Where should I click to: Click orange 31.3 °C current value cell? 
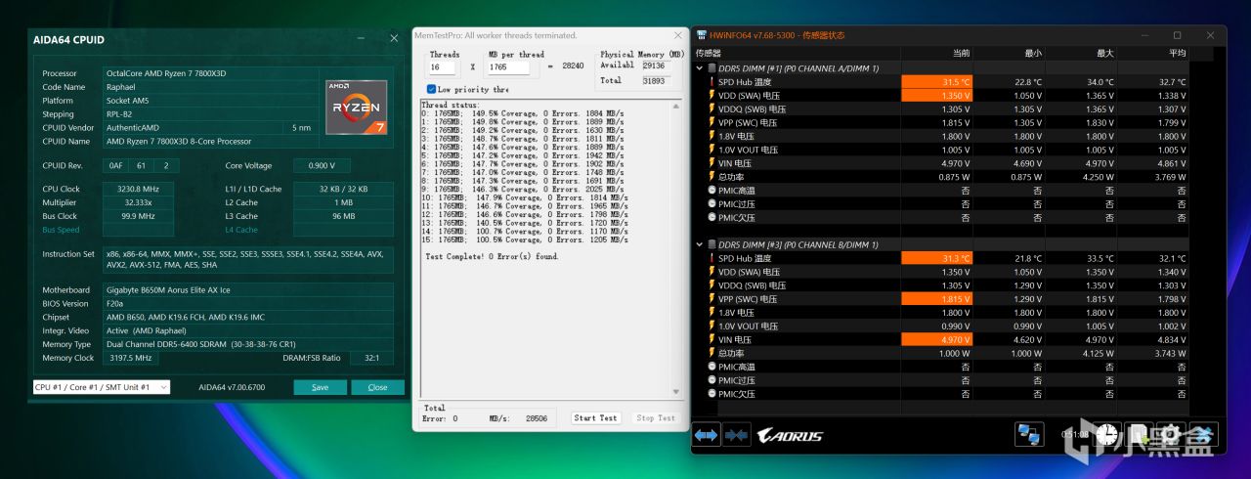click(936, 258)
